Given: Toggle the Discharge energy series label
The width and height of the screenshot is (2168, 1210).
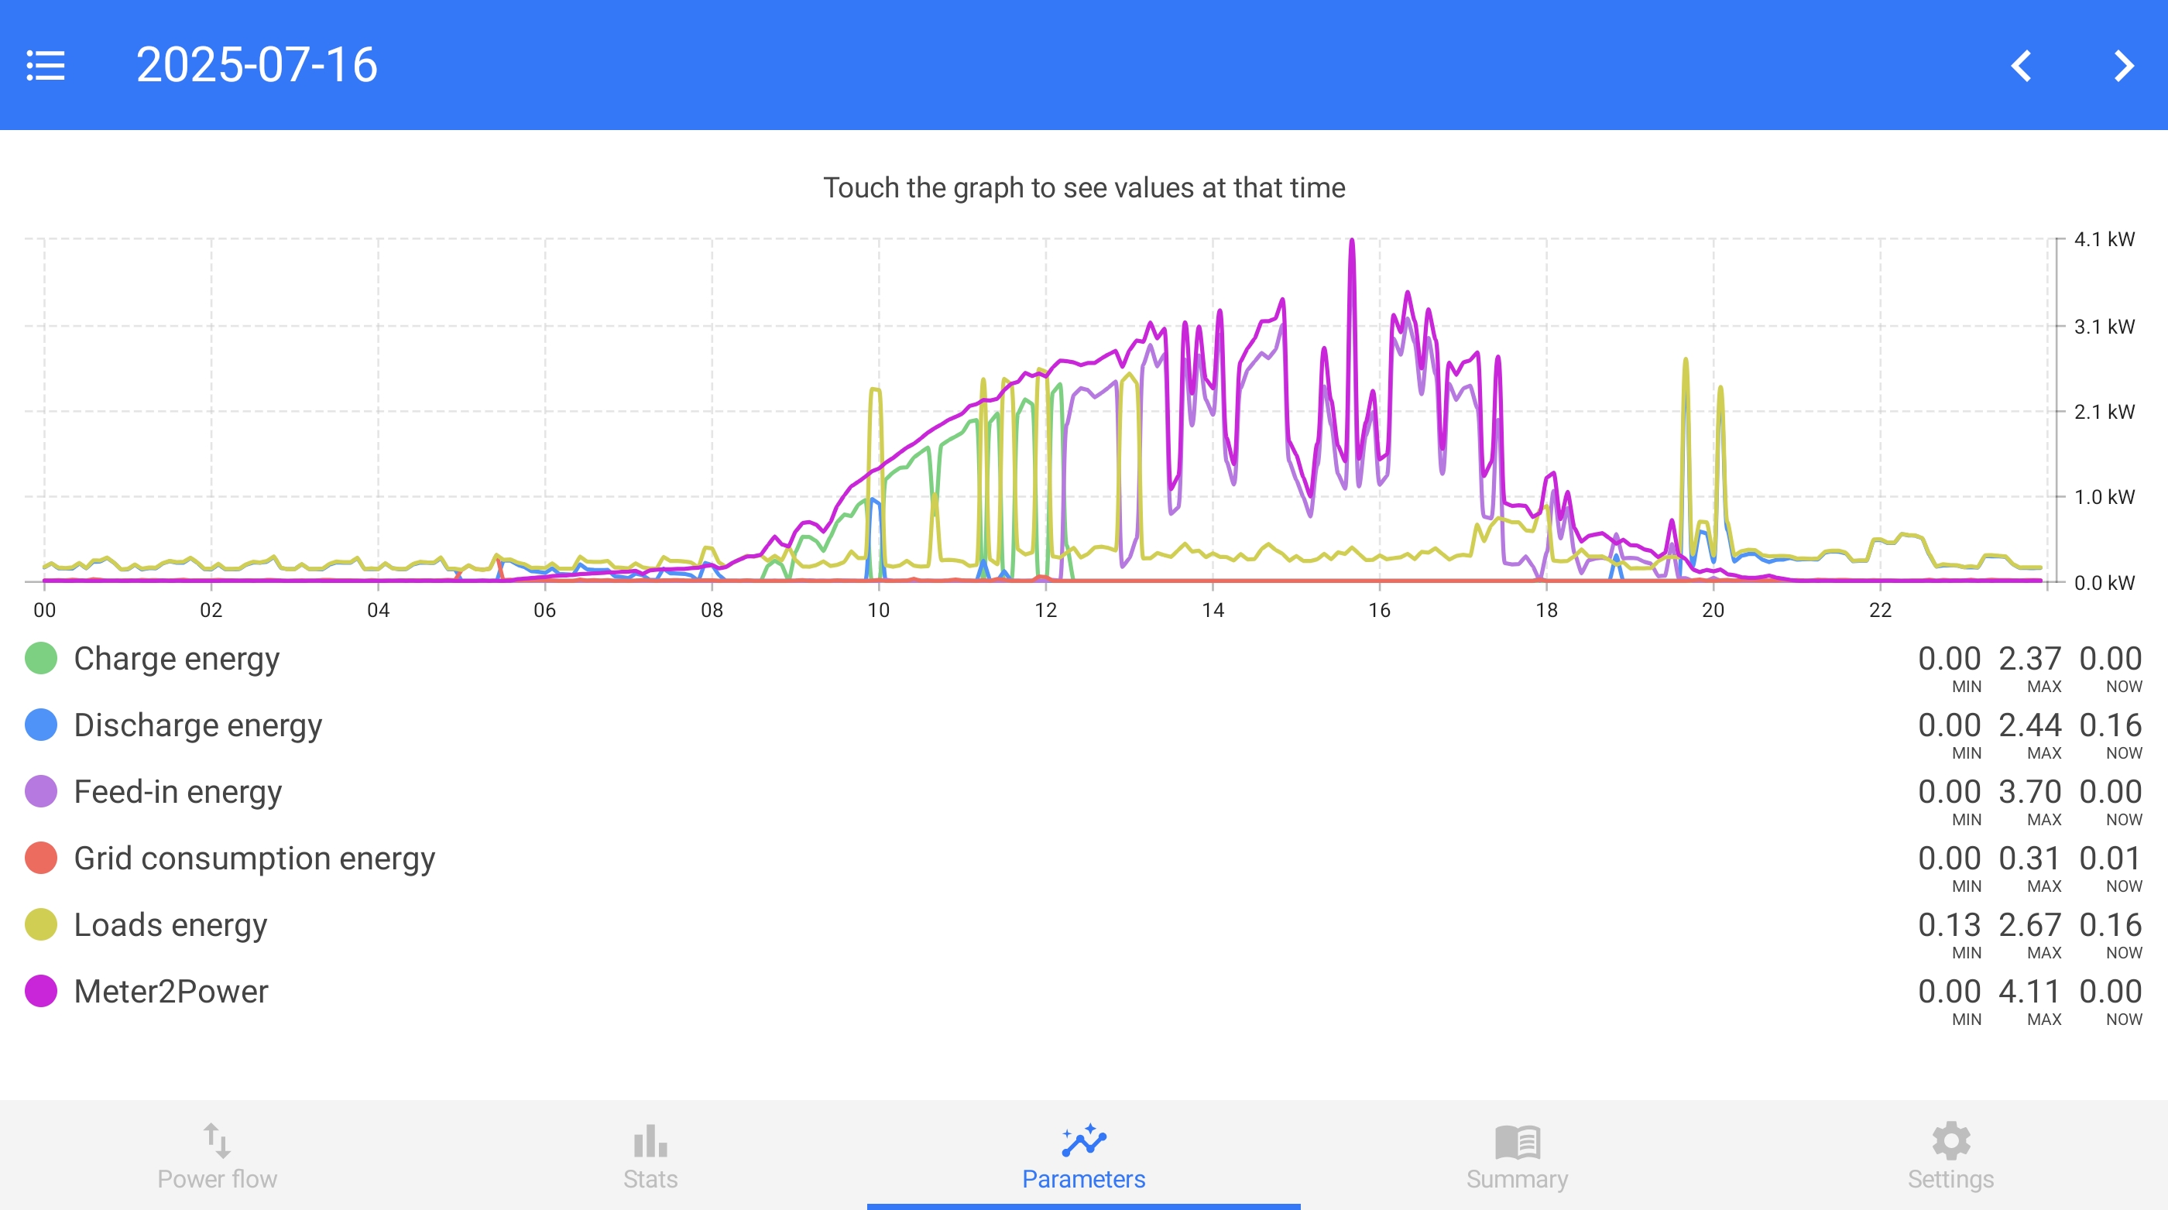Looking at the screenshot, I should (197, 725).
